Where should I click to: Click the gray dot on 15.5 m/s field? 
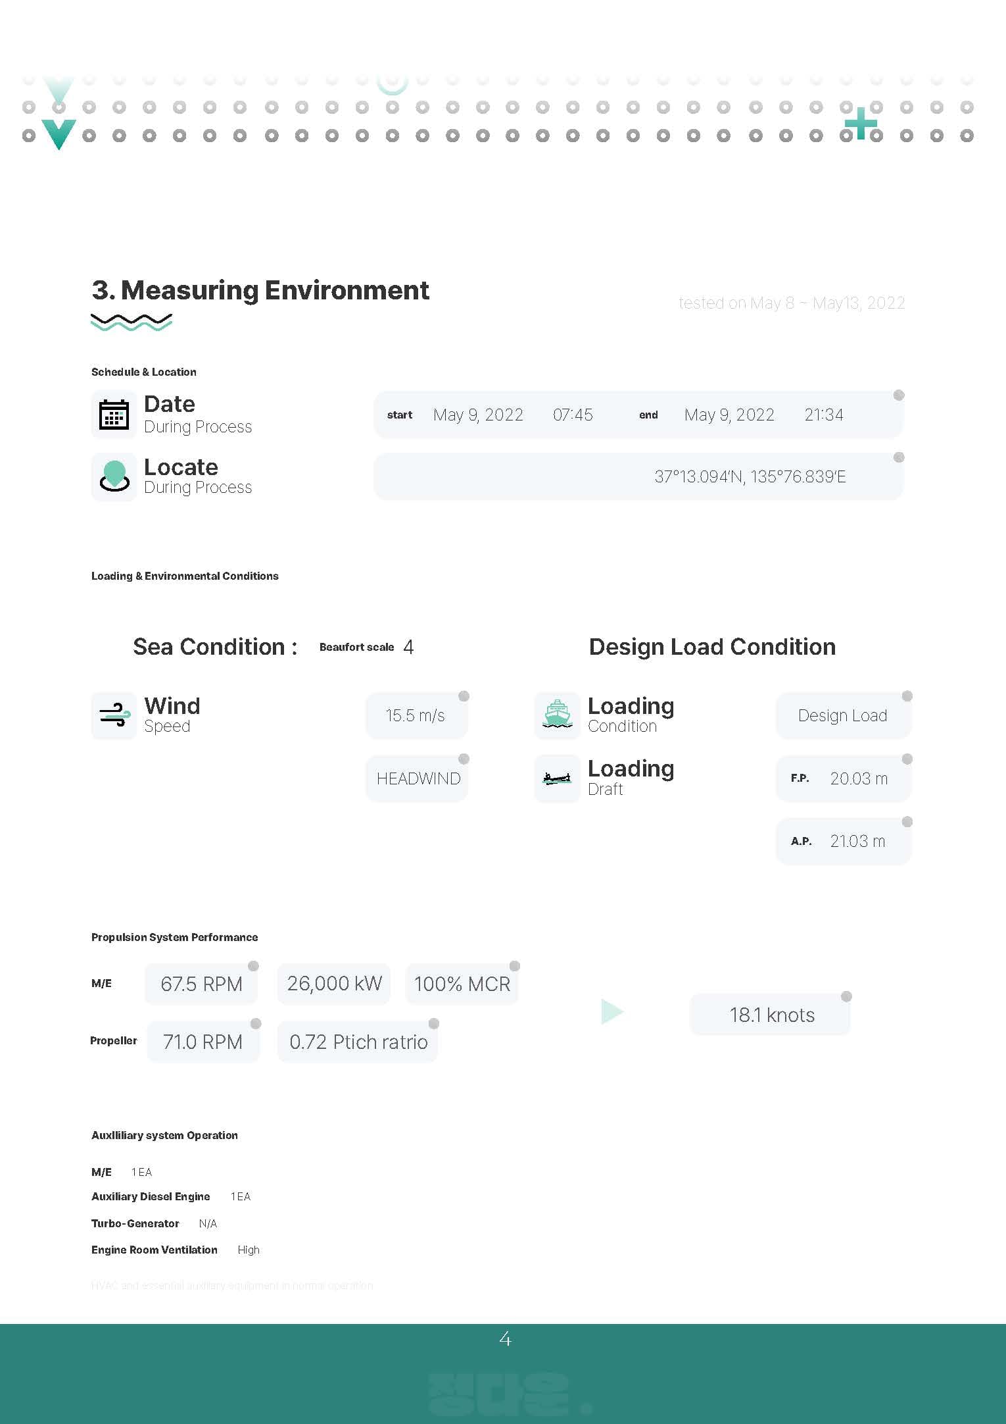[x=464, y=696]
